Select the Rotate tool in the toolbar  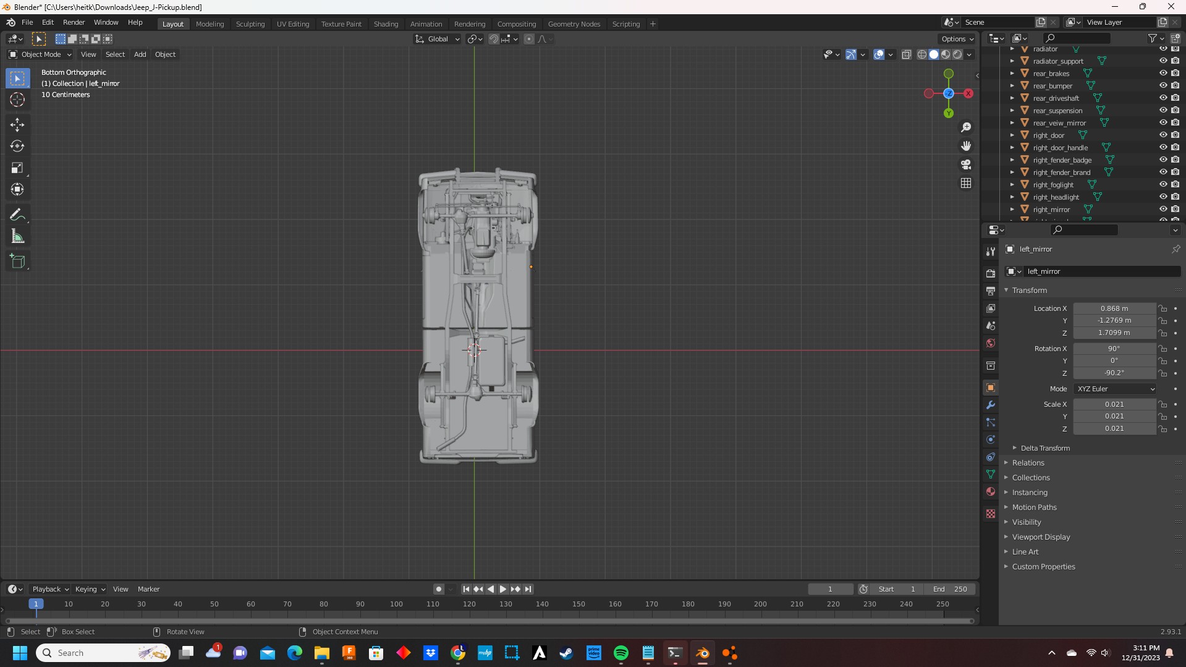(x=17, y=147)
